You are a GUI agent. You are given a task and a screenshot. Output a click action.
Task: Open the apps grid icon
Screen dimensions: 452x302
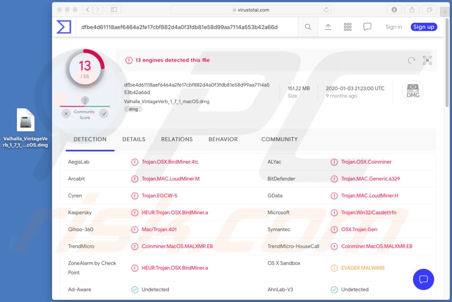(348, 27)
